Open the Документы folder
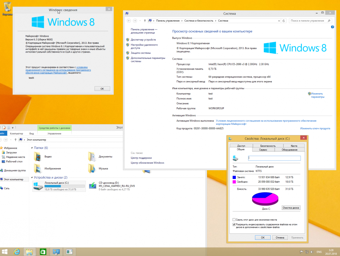This screenshot has height=256, width=340. (x=101, y=156)
